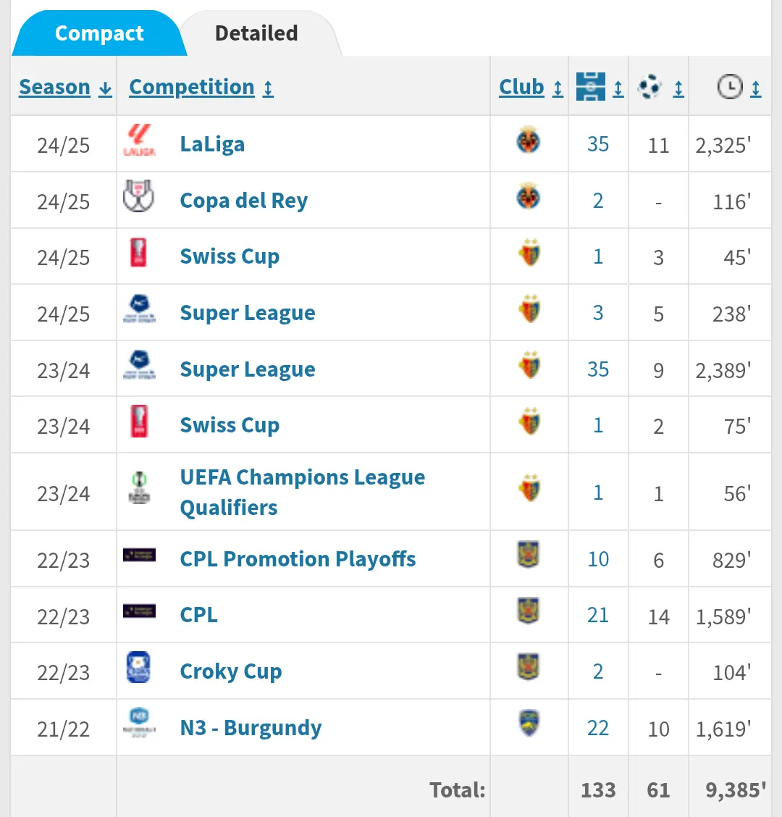Screen dimensions: 782x817
Task: Click the club crest in the N3 - Burgundy row
Action: (529, 724)
